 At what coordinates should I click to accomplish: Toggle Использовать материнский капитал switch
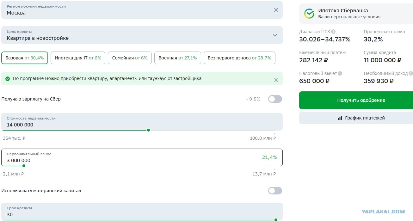[x=275, y=191]
